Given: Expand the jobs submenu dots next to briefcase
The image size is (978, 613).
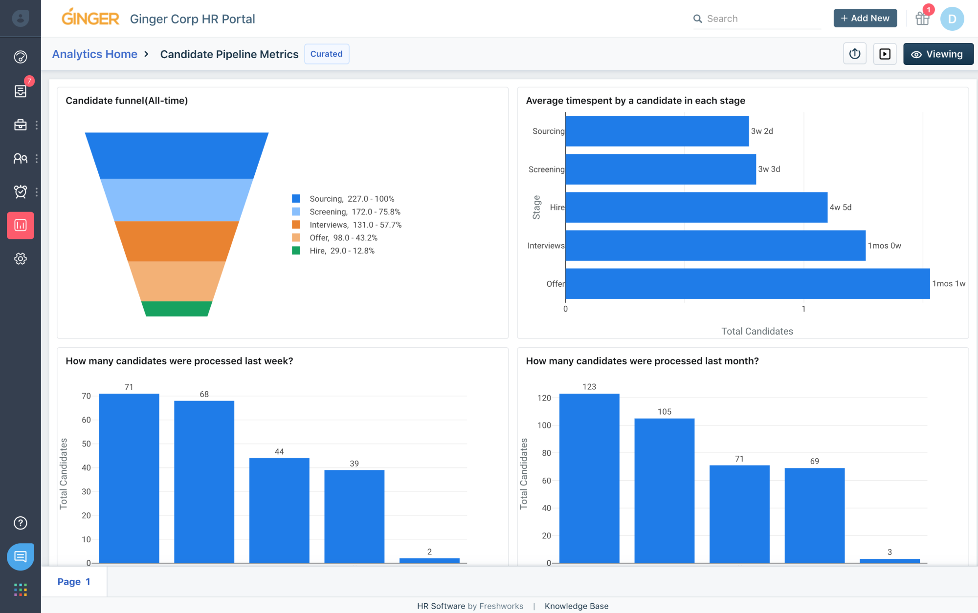Looking at the screenshot, I should 37,125.
